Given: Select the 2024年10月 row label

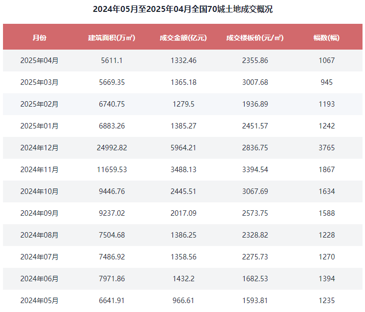Looking at the screenshot, I should point(39,191).
